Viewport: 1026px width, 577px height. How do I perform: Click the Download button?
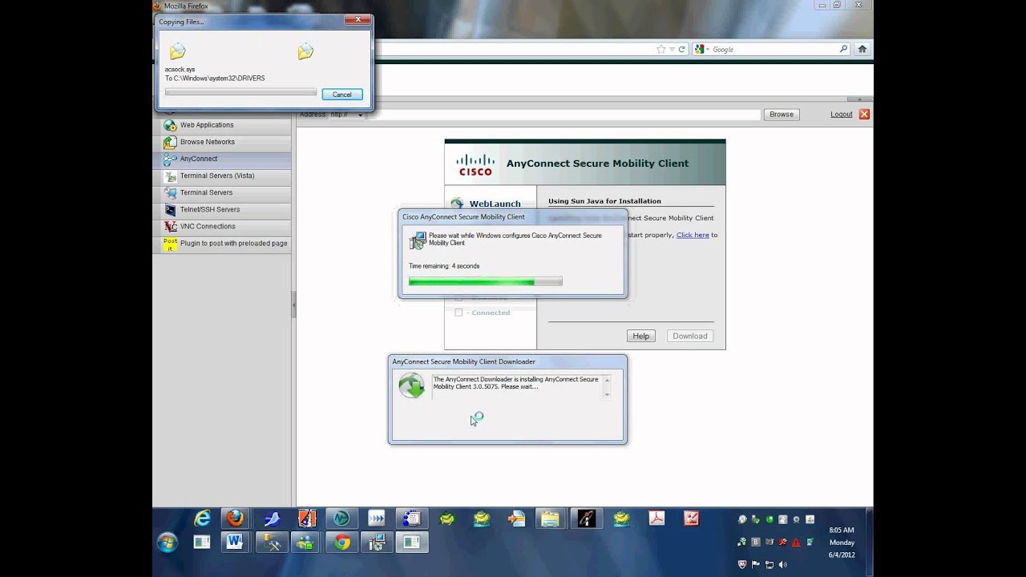(x=690, y=336)
